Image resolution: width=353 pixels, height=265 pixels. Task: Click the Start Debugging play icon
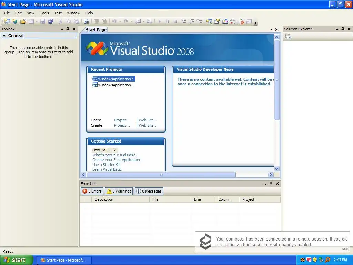click(159, 21)
